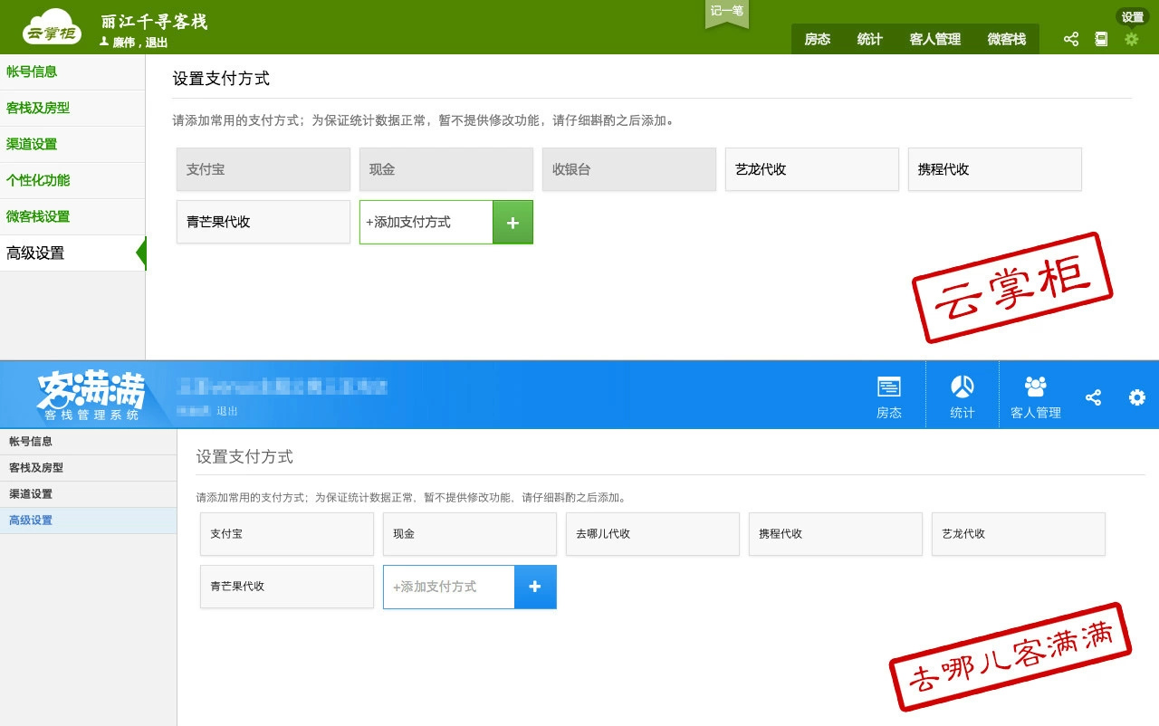Select 渠道设置 in lower sidebar
The image size is (1159, 726).
coord(88,494)
